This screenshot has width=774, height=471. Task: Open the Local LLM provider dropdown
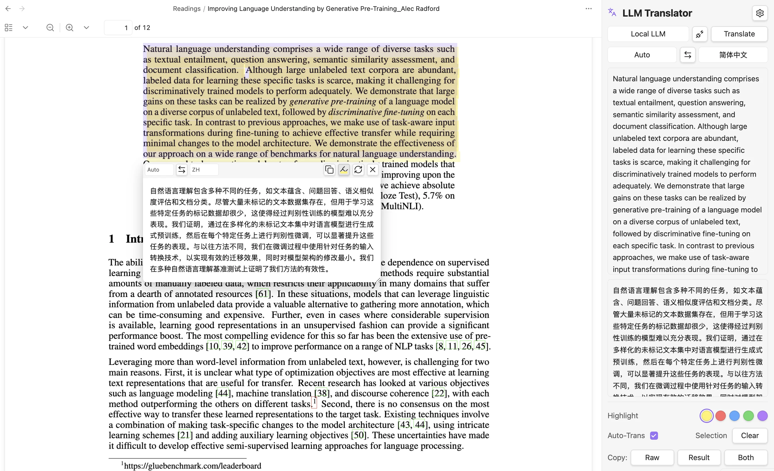point(648,34)
